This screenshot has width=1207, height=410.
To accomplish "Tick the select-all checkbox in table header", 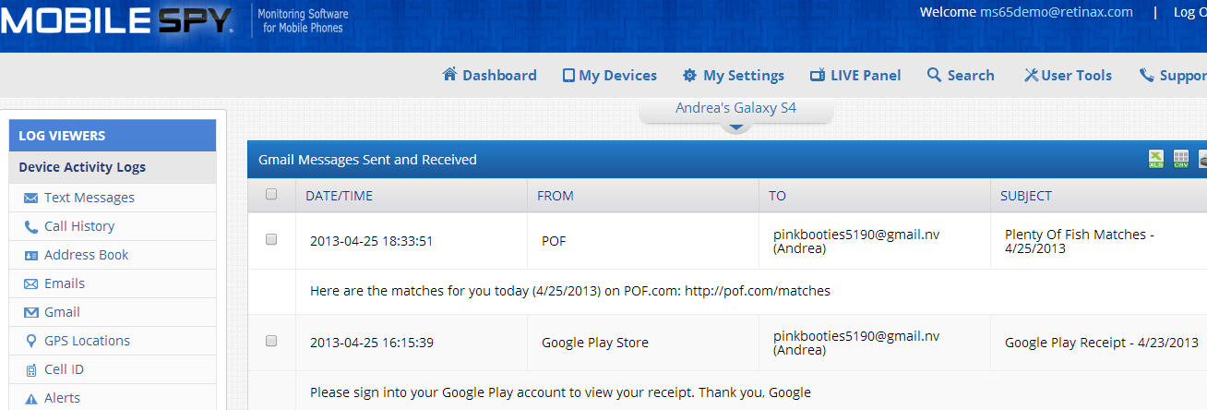I will pyautogui.click(x=271, y=194).
